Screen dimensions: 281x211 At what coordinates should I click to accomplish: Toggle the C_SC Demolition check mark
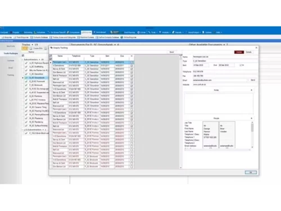click(26, 74)
